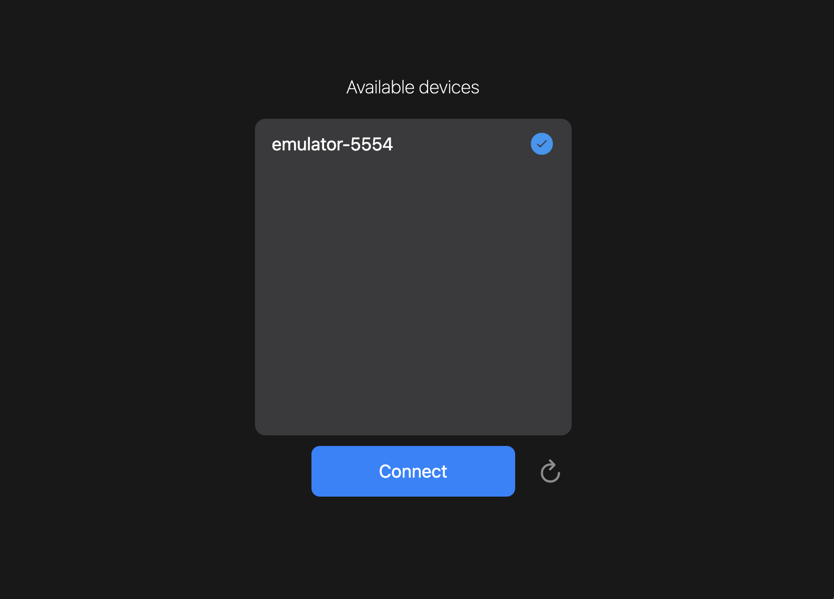Click the checkmark icon on the device row
Screen dimensions: 834x599
[x=542, y=144]
